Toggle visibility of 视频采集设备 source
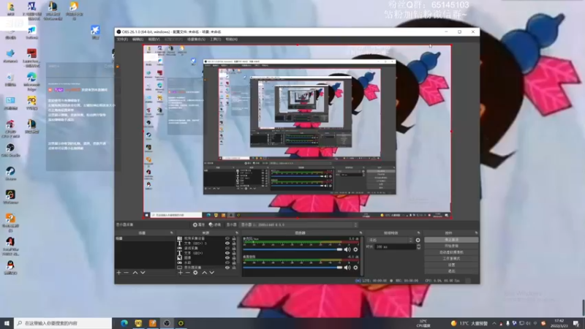The height and width of the screenshot is (329, 585). (227, 238)
